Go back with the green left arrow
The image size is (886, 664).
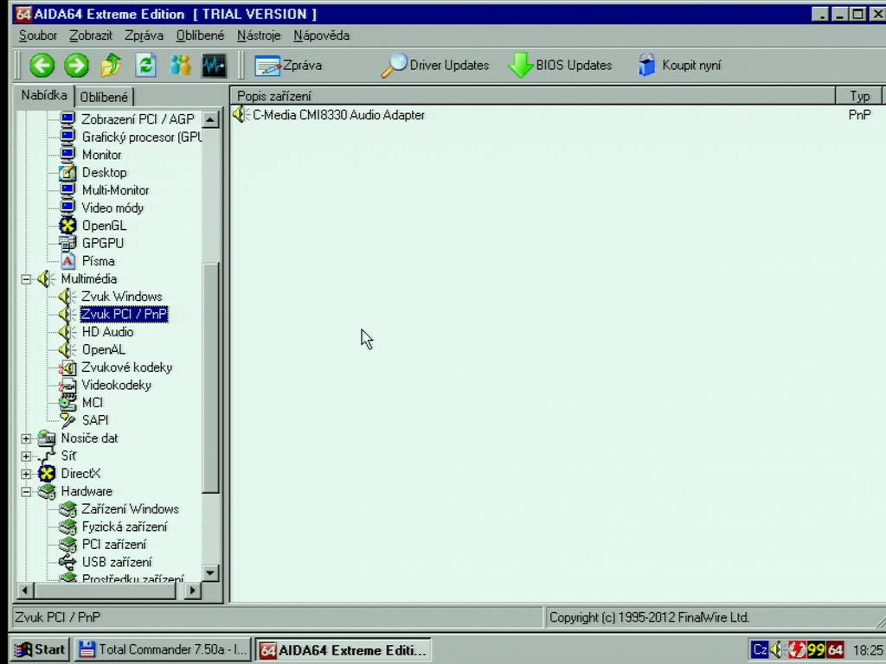coord(42,65)
